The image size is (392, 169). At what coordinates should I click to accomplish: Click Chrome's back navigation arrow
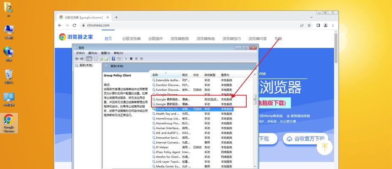(60, 25)
